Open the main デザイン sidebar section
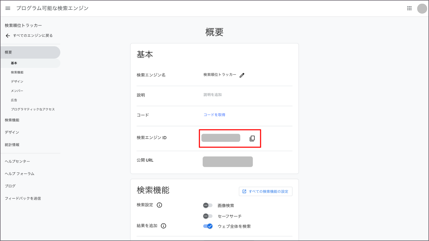The width and height of the screenshot is (429, 241). pyautogui.click(x=12, y=132)
